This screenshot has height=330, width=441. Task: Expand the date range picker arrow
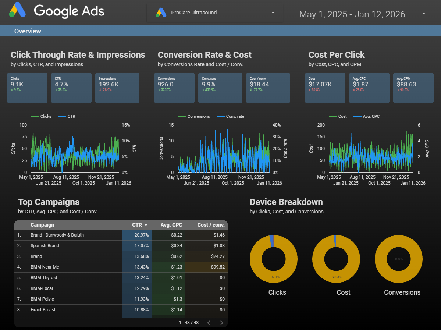tap(424, 14)
